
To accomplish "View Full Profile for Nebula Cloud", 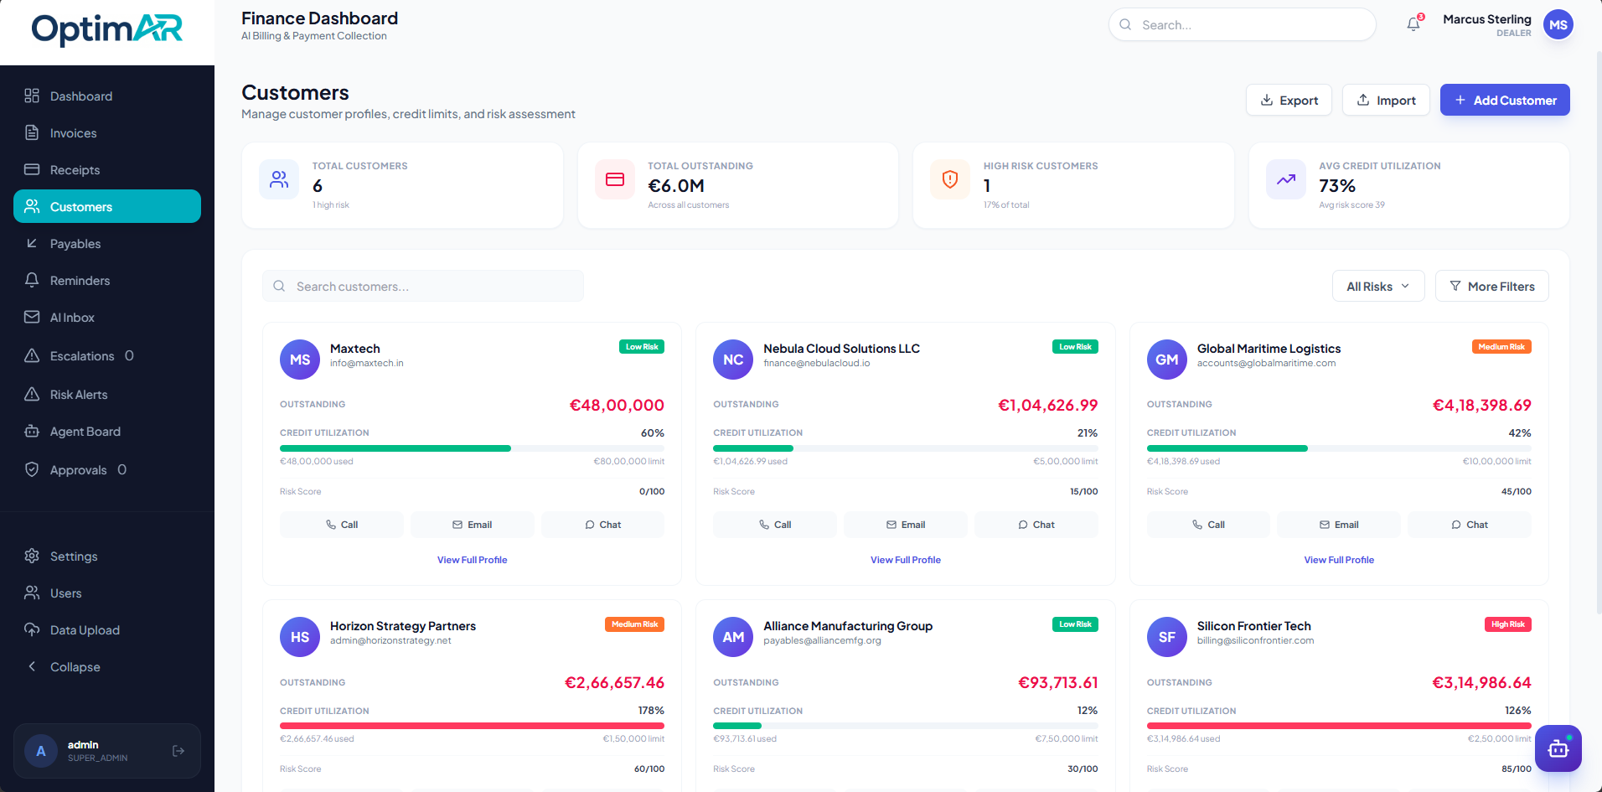I will pyautogui.click(x=906, y=560).
